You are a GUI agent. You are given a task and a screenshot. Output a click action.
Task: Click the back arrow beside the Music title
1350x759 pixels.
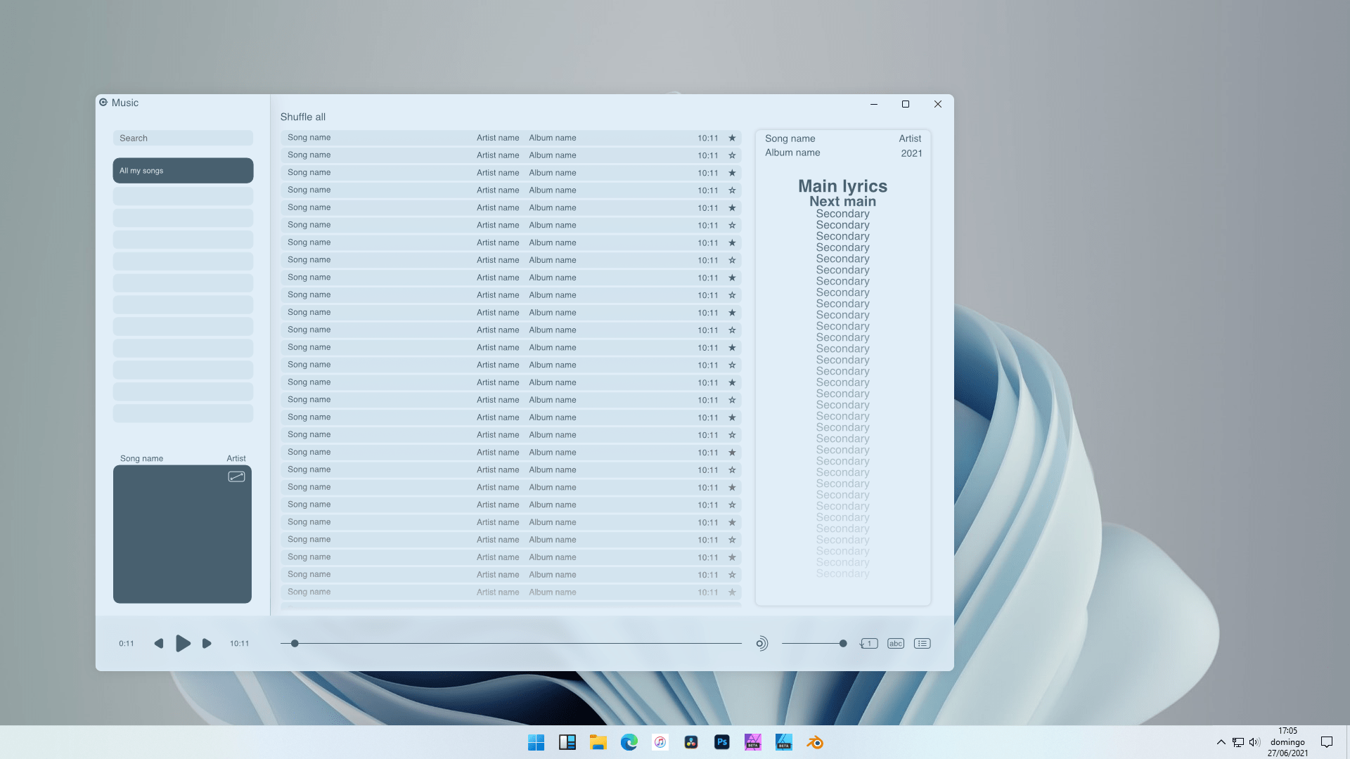click(103, 102)
